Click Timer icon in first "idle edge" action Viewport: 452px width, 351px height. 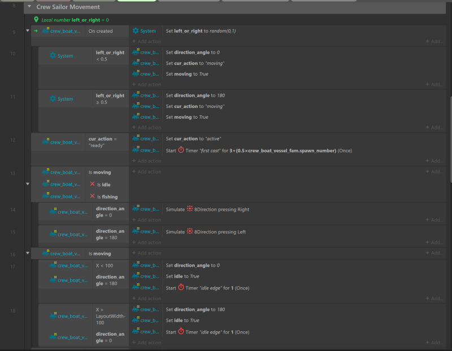tap(181, 288)
